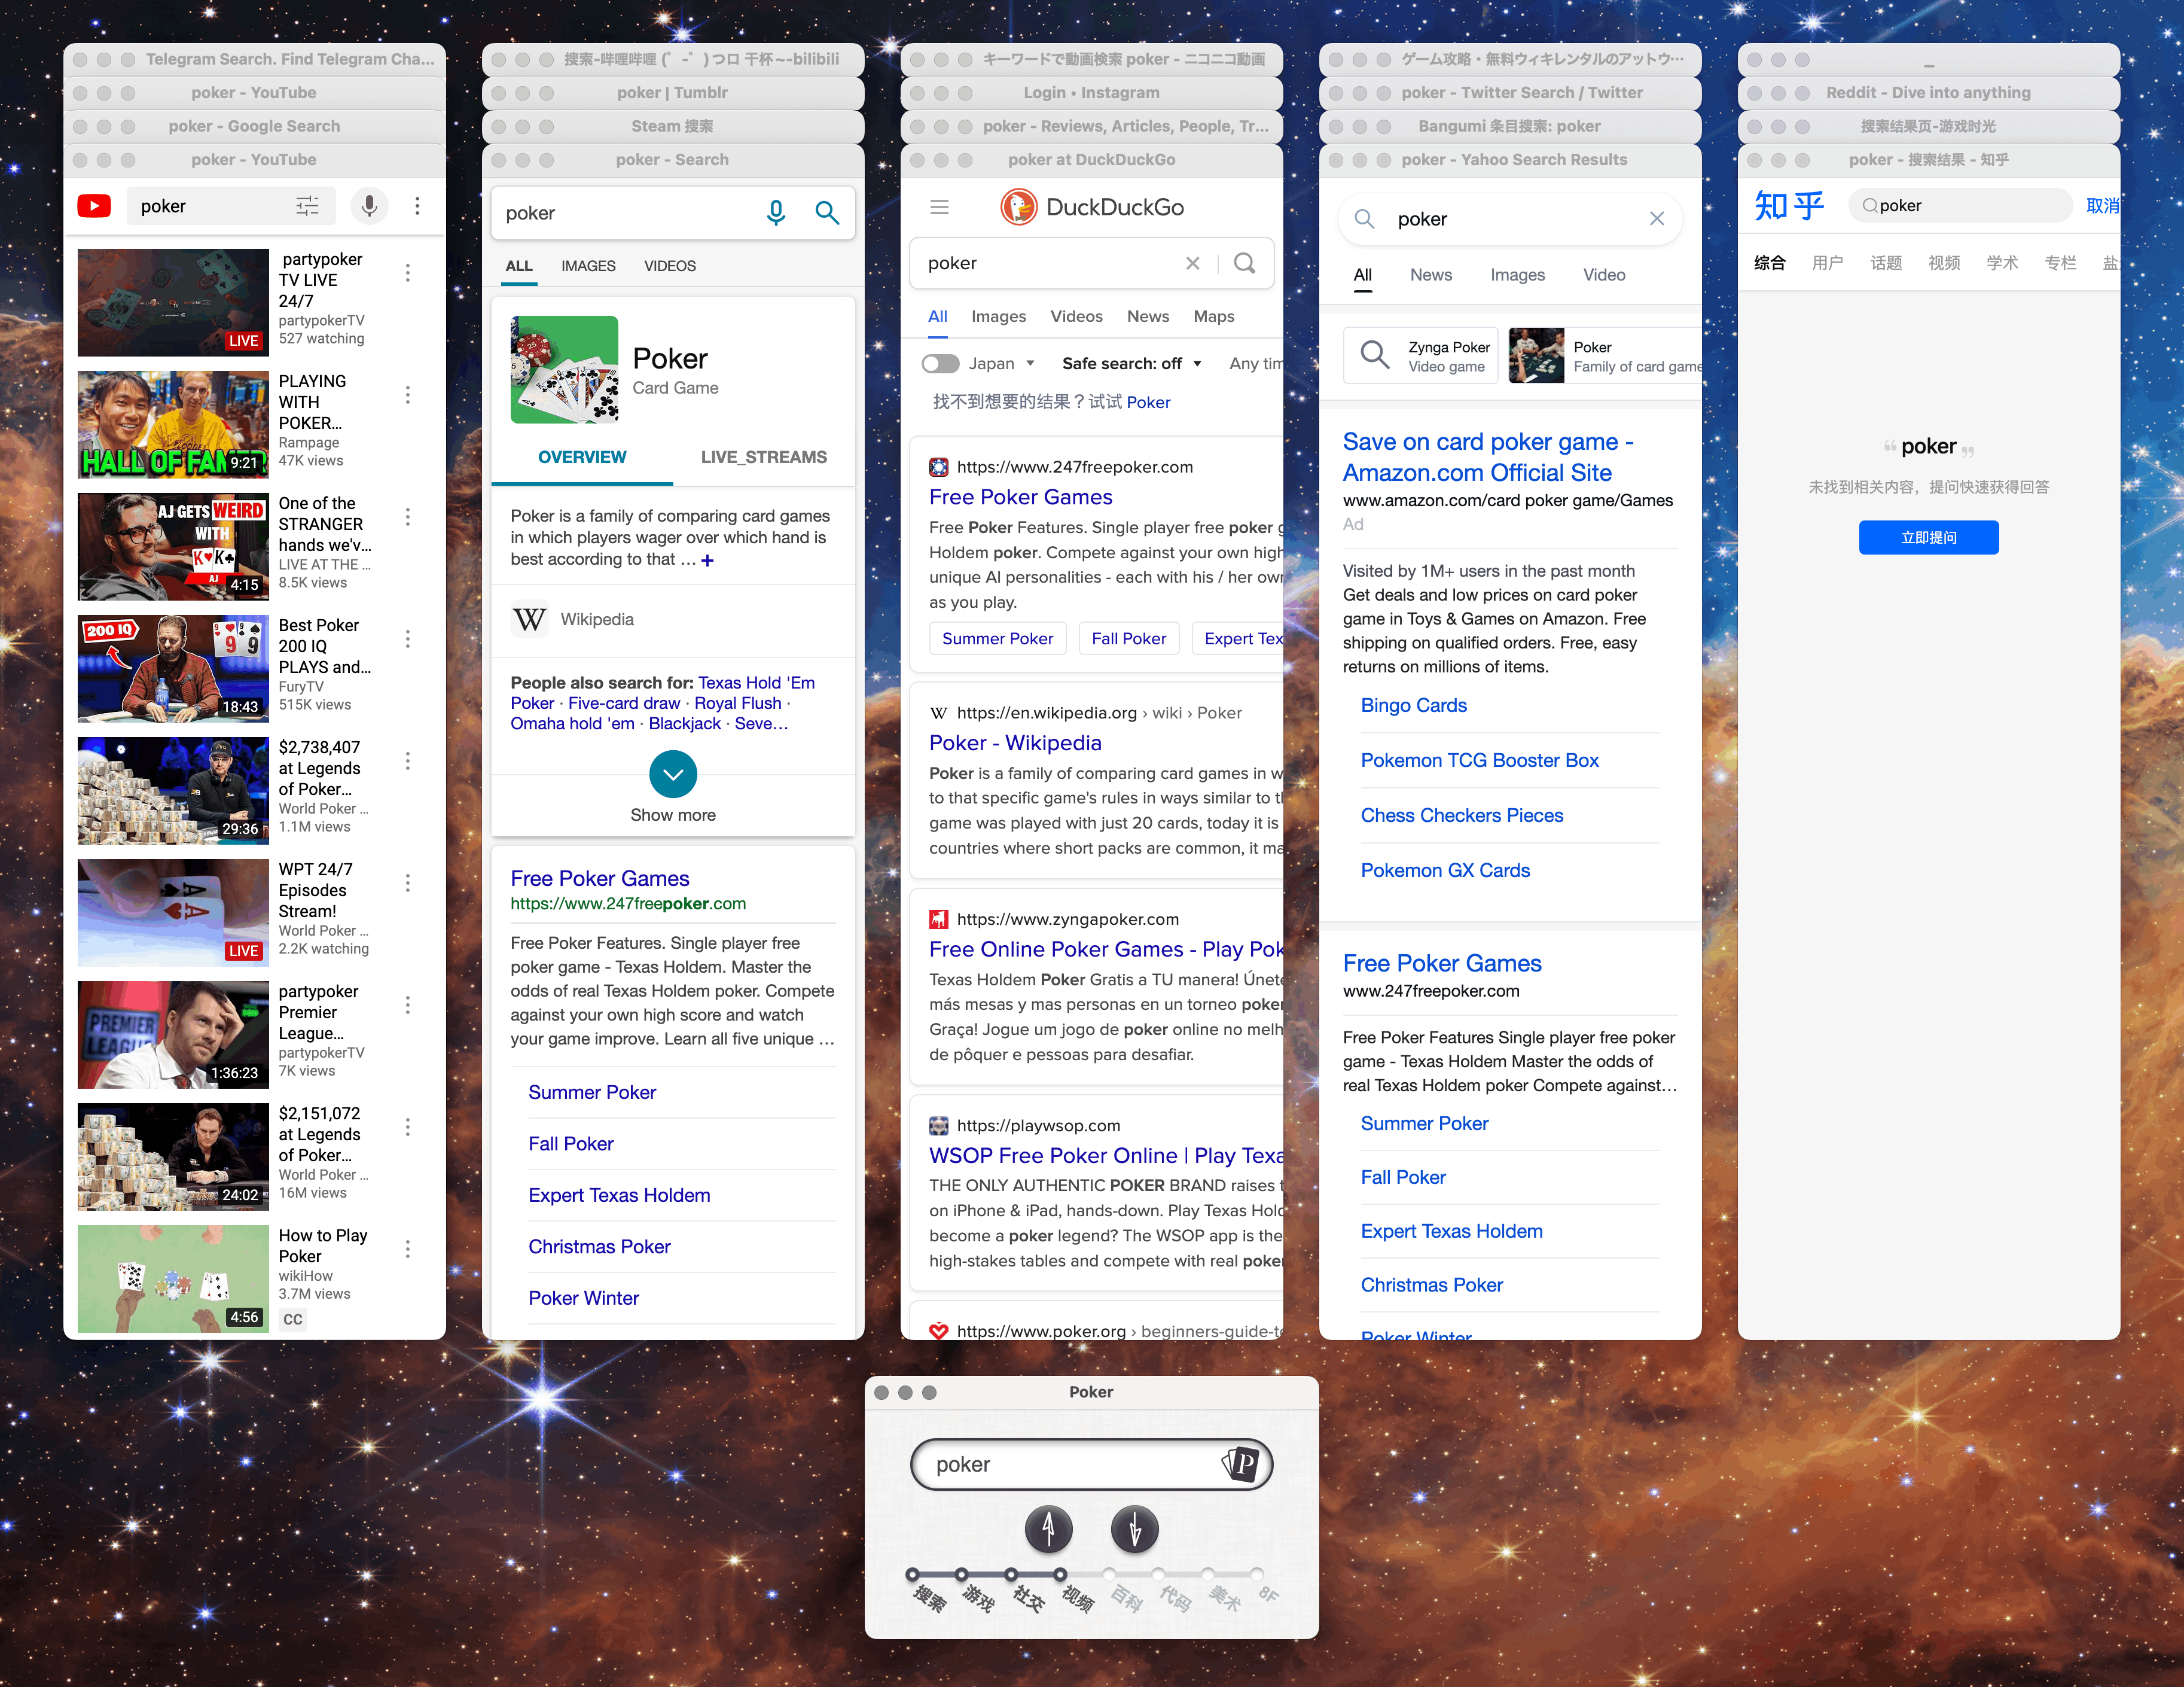Open options menu for partypoker TV LIVE video
Viewport: 2184px width, 1687px height.
click(x=408, y=272)
